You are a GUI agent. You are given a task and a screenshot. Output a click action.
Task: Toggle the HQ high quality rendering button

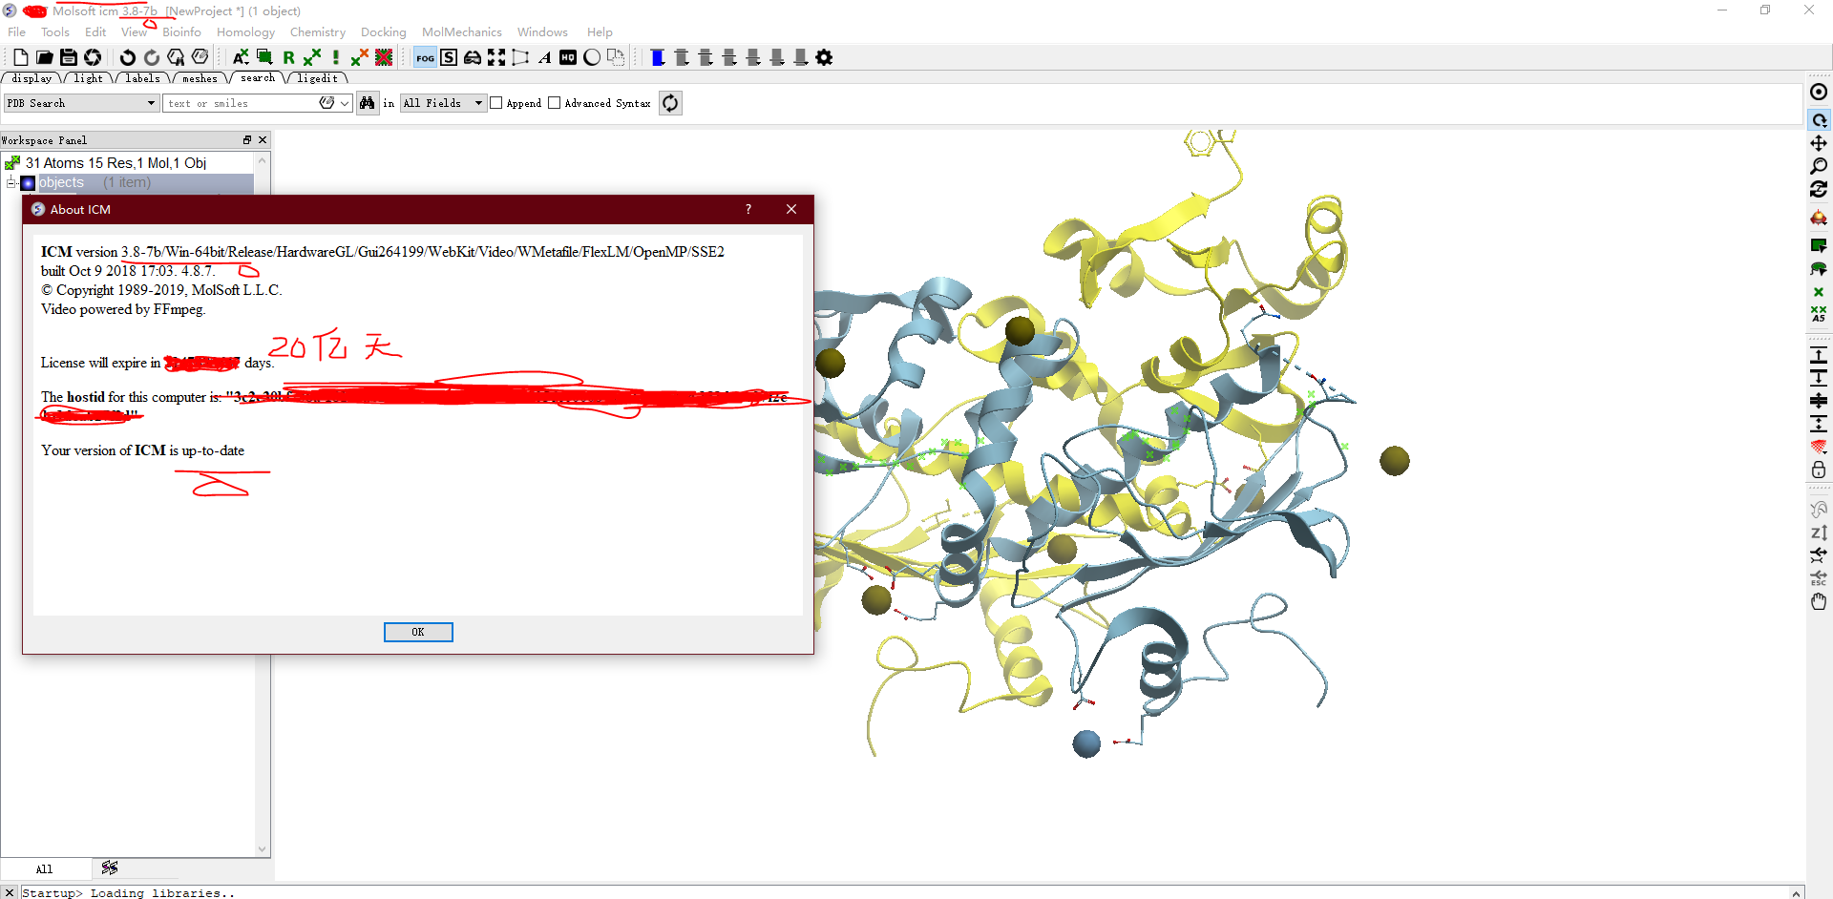568,57
